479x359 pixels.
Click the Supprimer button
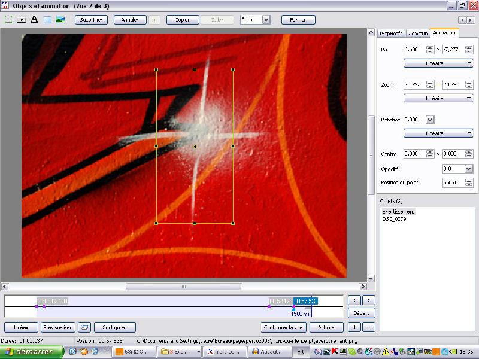91,20
